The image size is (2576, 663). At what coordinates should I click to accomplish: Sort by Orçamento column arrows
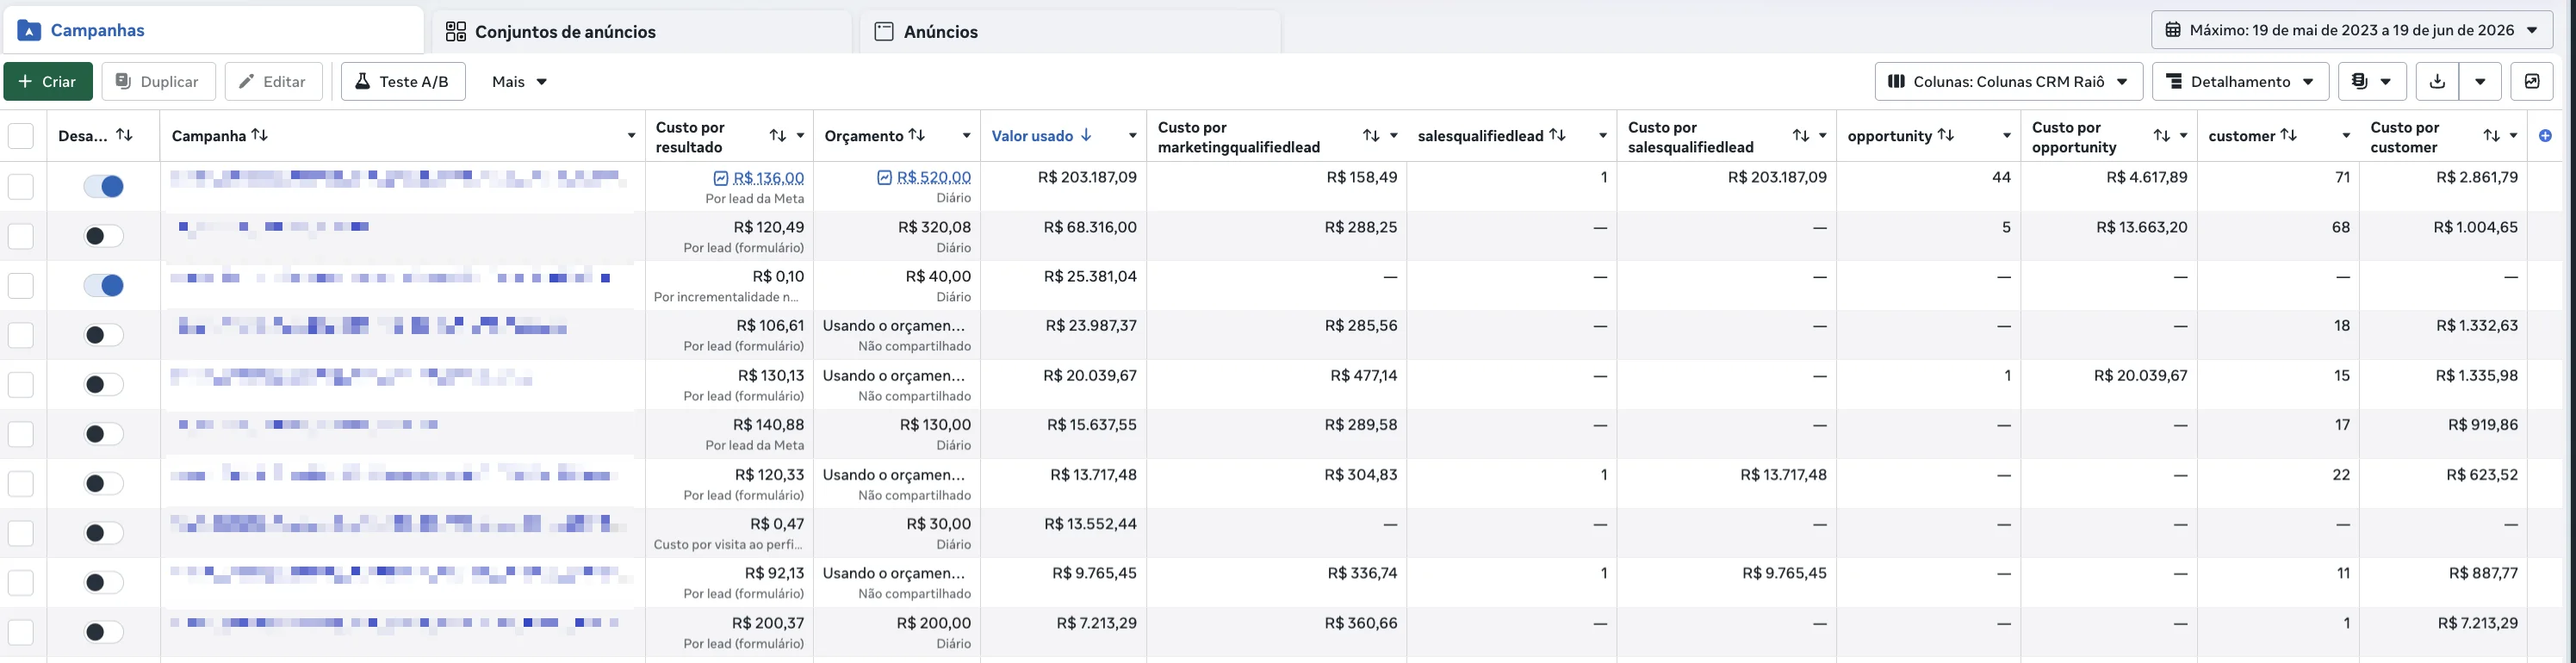916,135
